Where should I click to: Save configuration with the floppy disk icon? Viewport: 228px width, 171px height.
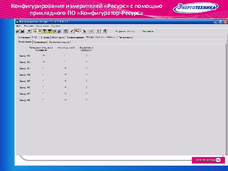tap(22, 31)
